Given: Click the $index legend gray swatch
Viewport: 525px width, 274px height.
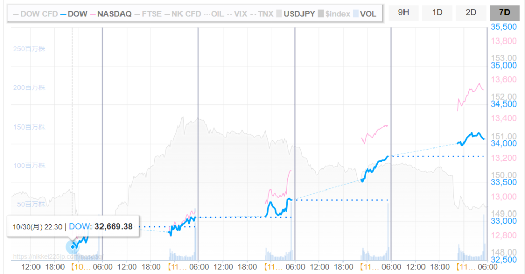Looking at the screenshot, I should click(x=320, y=14).
